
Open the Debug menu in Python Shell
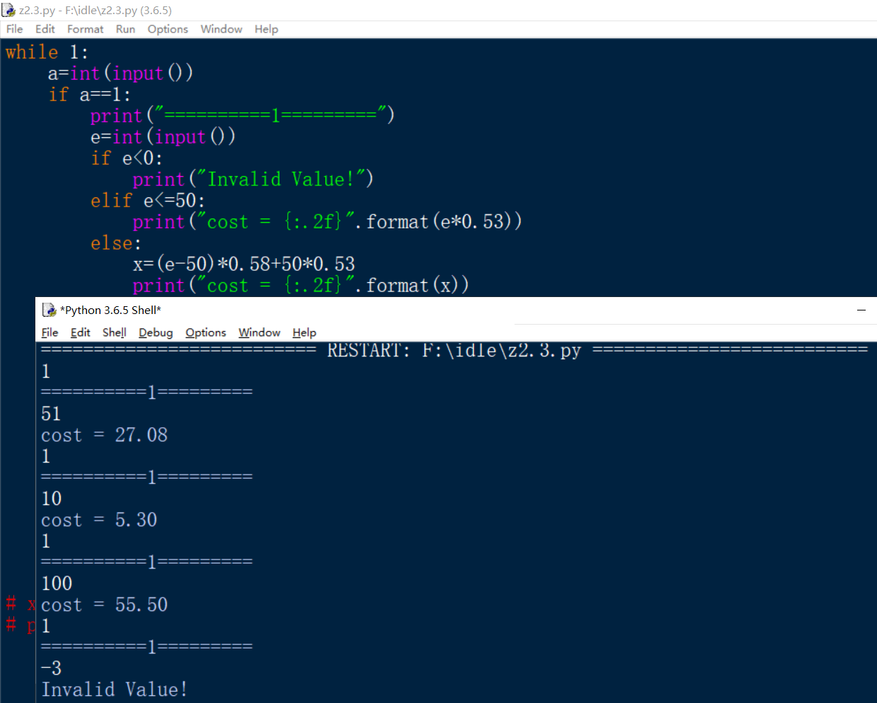point(156,332)
